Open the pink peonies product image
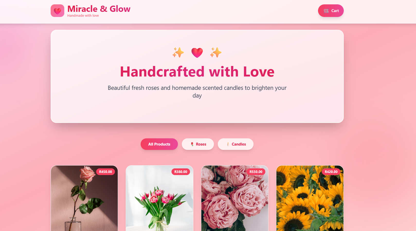The height and width of the screenshot is (231, 416). 235,198
